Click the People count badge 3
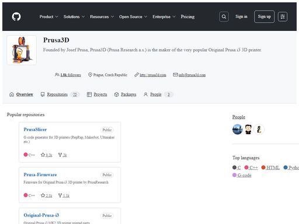The width and height of the screenshot is (299, 224). pos(169,94)
